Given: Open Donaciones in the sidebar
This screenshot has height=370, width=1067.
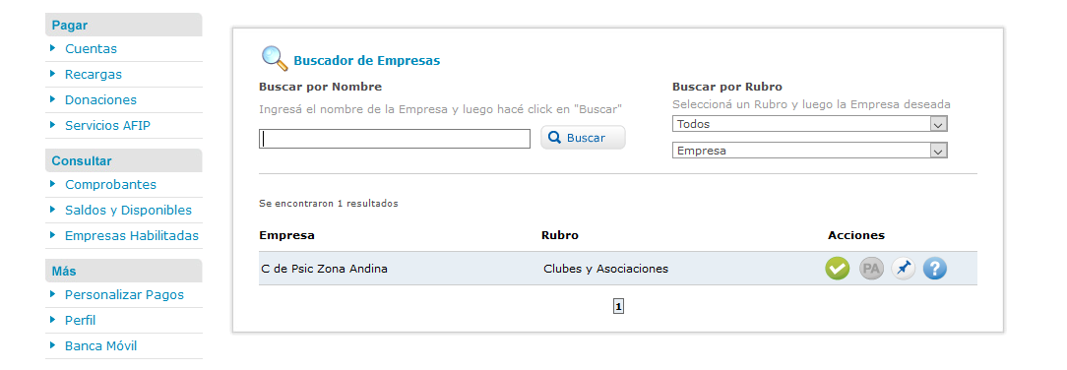Looking at the screenshot, I should [100, 100].
